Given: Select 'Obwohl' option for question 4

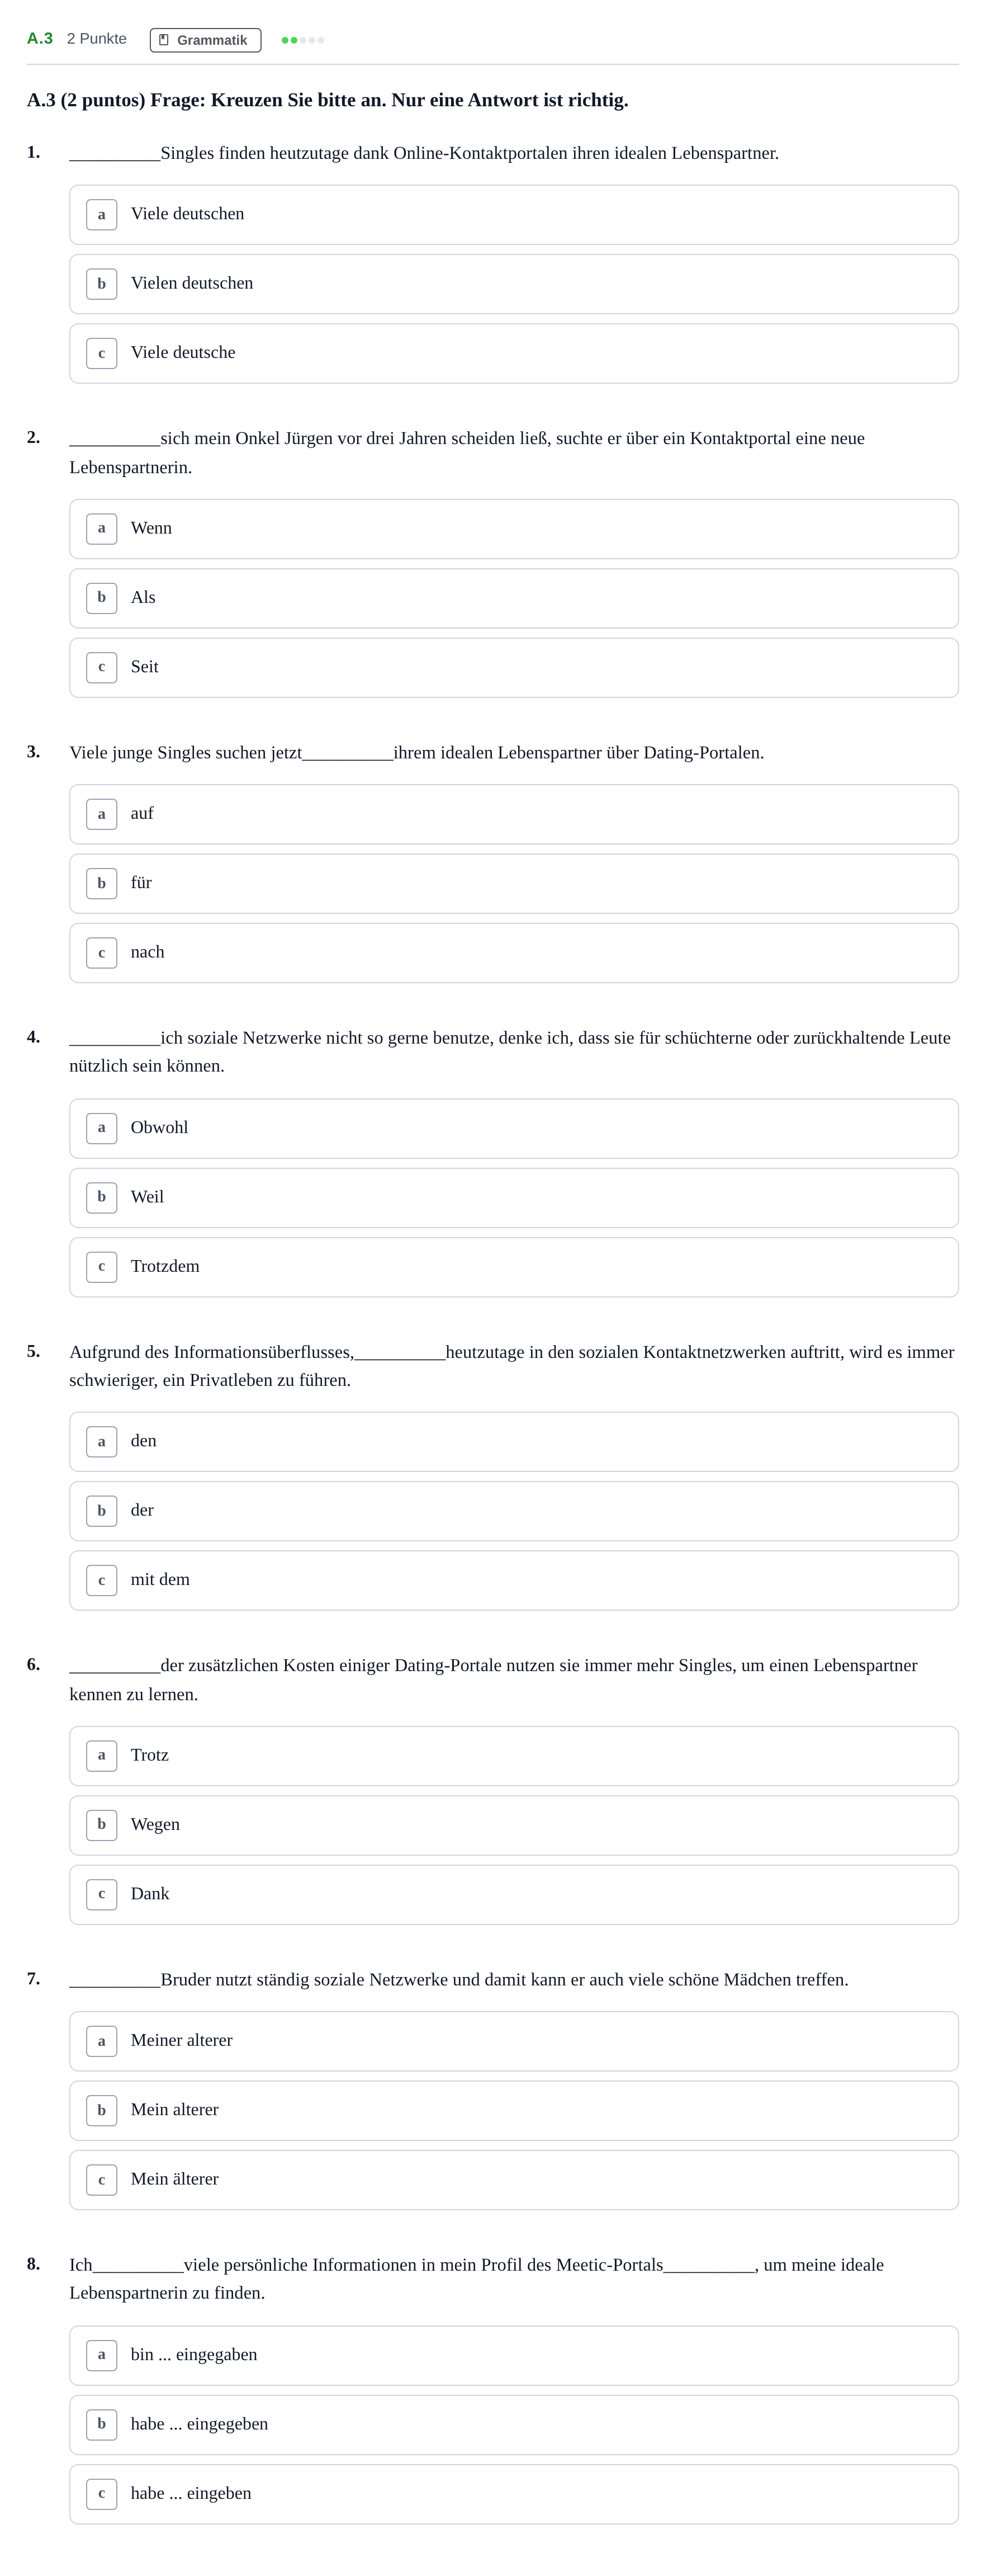Looking at the screenshot, I should (514, 1128).
